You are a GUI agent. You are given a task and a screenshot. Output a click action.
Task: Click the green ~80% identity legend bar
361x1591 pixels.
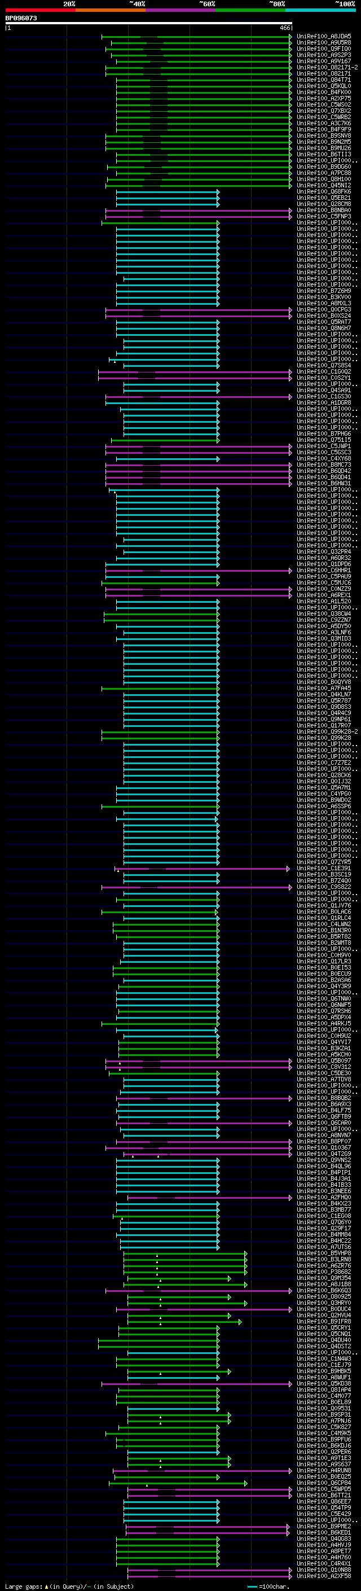click(250, 10)
